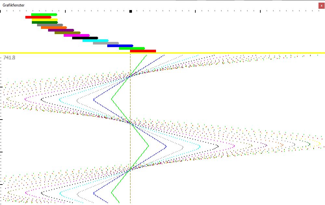Click the light gray bar between cyan and blue

(x=106, y=43)
